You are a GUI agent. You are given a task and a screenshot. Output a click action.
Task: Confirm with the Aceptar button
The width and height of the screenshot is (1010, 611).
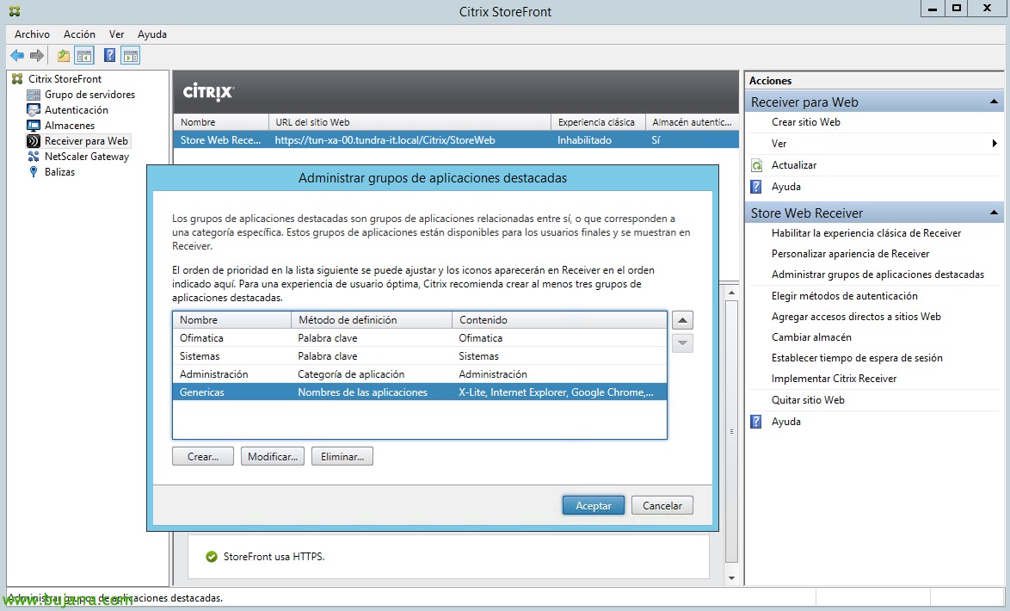[x=594, y=506]
